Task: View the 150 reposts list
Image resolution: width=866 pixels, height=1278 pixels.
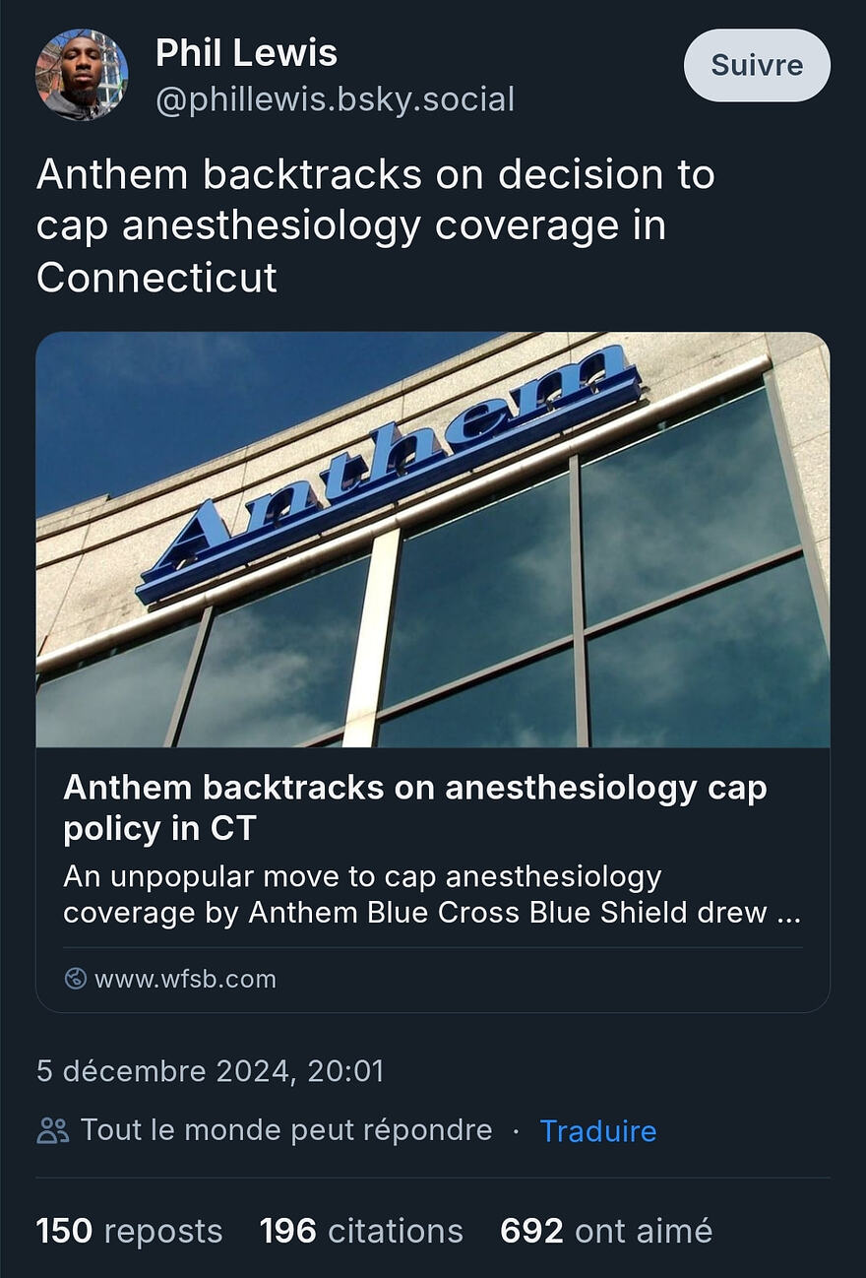Action: pyautogui.click(x=129, y=1231)
